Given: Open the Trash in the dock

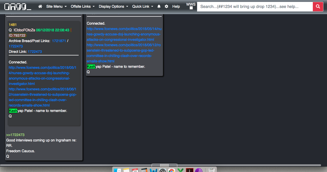Looking at the screenshot, I should click(211, 170).
